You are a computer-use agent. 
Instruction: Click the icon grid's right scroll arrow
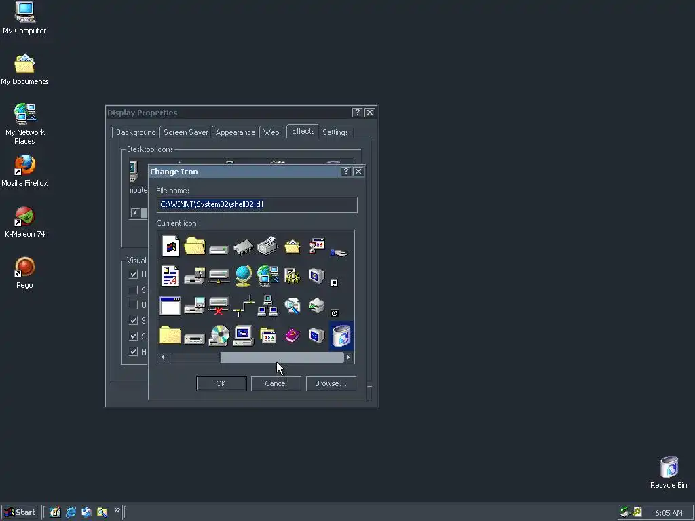pos(348,358)
